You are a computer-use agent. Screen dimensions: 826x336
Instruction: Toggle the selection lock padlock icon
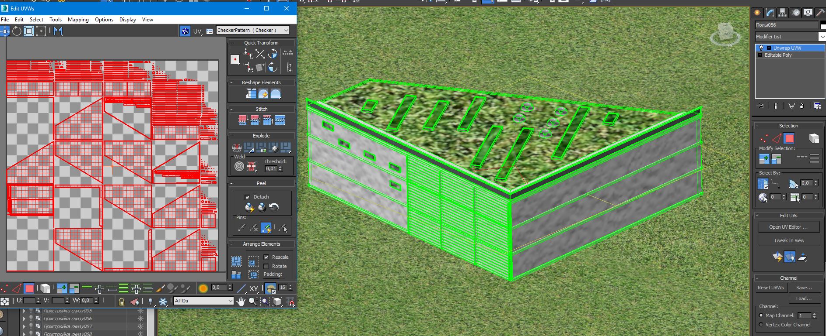122,301
